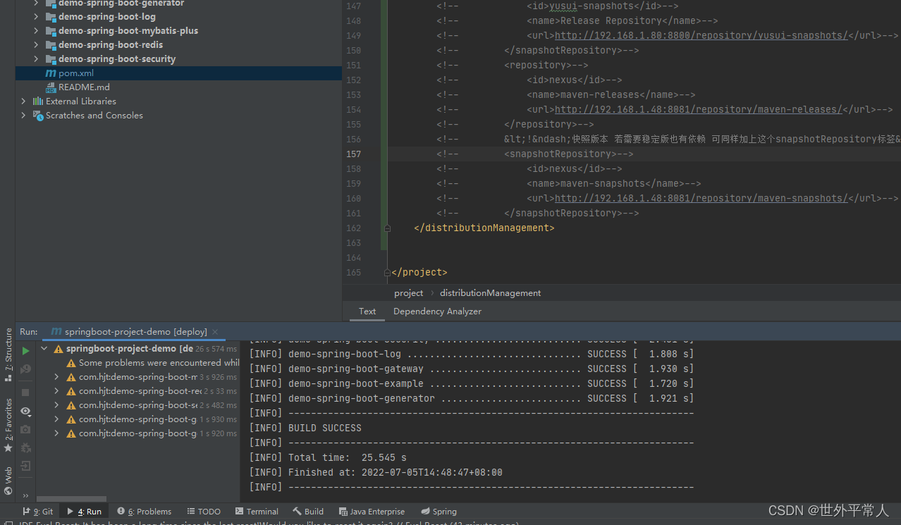This screenshot has height=525, width=901.
Task: Open the 6: Problems tool window
Action: pos(144,512)
